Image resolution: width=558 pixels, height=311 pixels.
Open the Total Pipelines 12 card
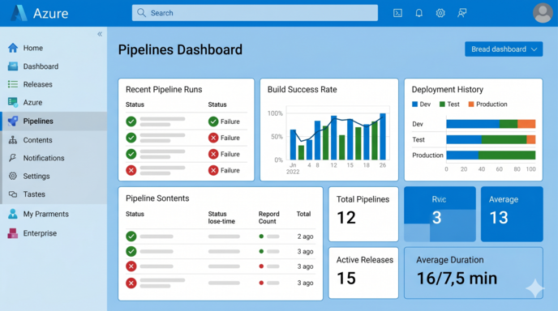pos(363,214)
